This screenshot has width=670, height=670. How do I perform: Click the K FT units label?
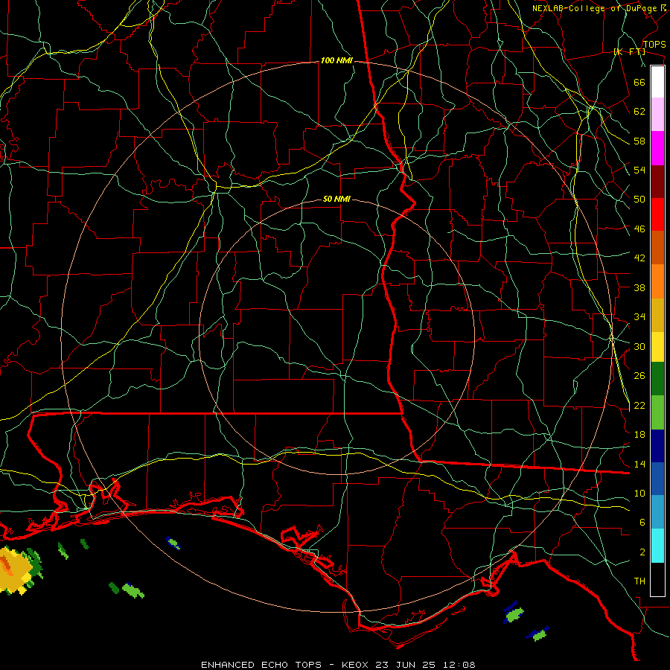629,52
